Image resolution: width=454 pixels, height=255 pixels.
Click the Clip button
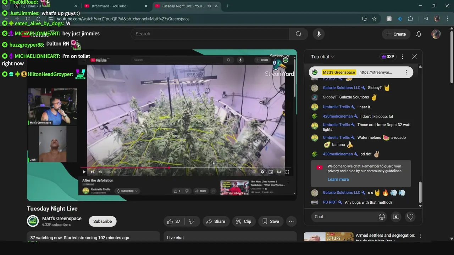(x=244, y=221)
